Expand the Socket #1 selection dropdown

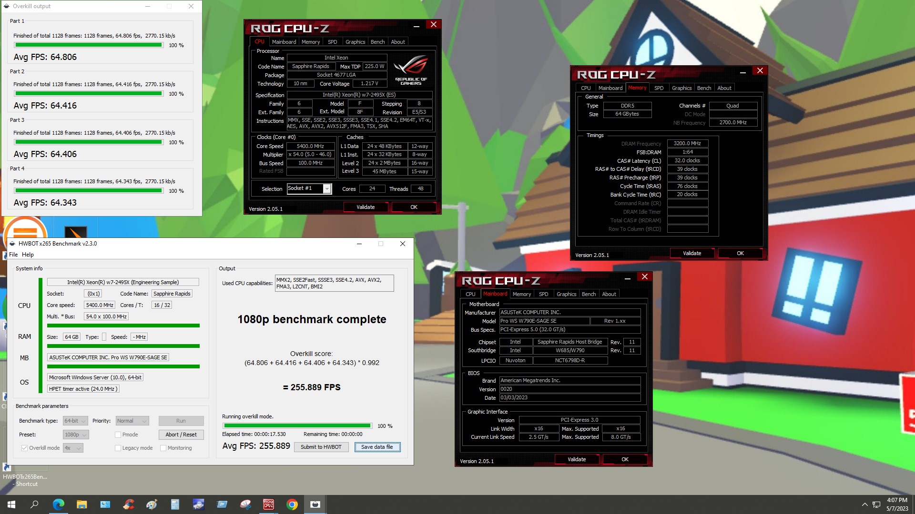(327, 189)
